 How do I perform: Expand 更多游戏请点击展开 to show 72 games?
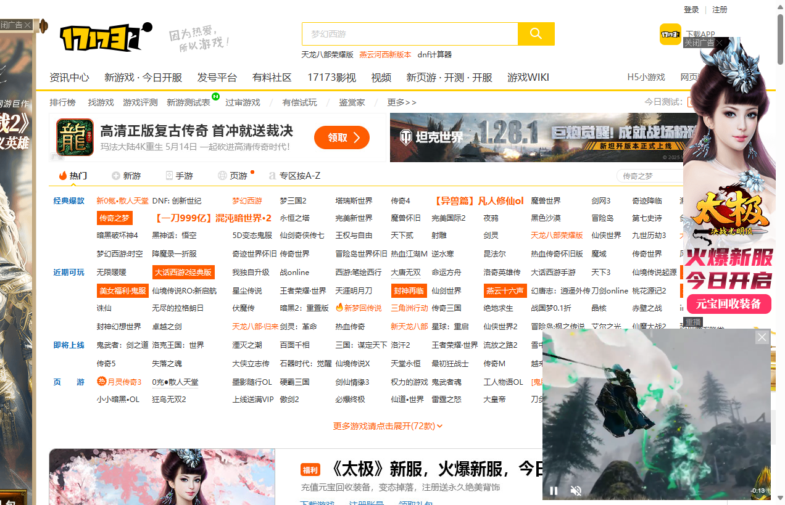pyautogui.click(x=387, y=425)
